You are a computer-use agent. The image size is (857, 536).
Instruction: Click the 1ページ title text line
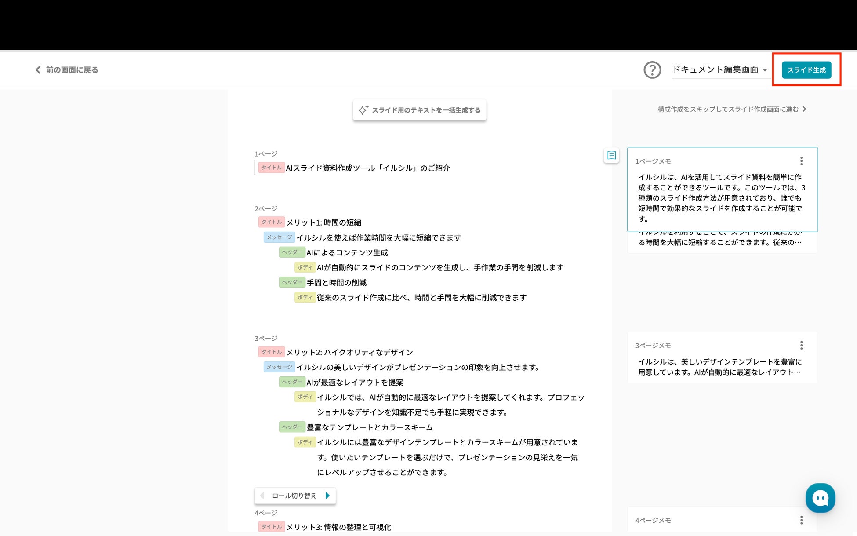367,168
